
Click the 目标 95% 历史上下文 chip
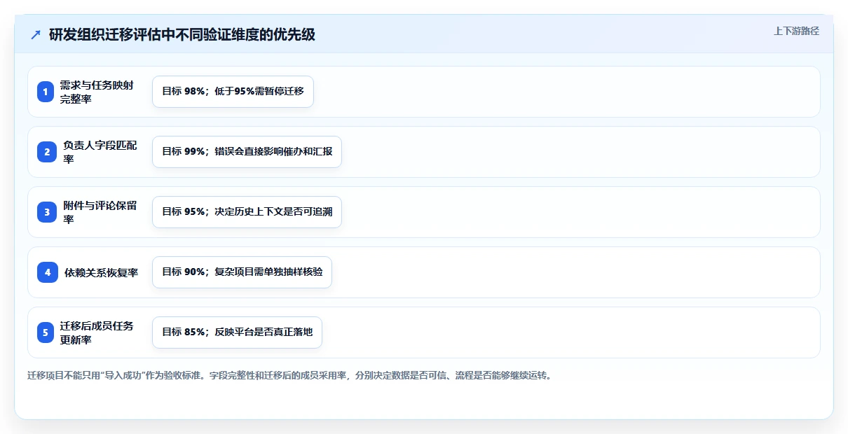247,212
